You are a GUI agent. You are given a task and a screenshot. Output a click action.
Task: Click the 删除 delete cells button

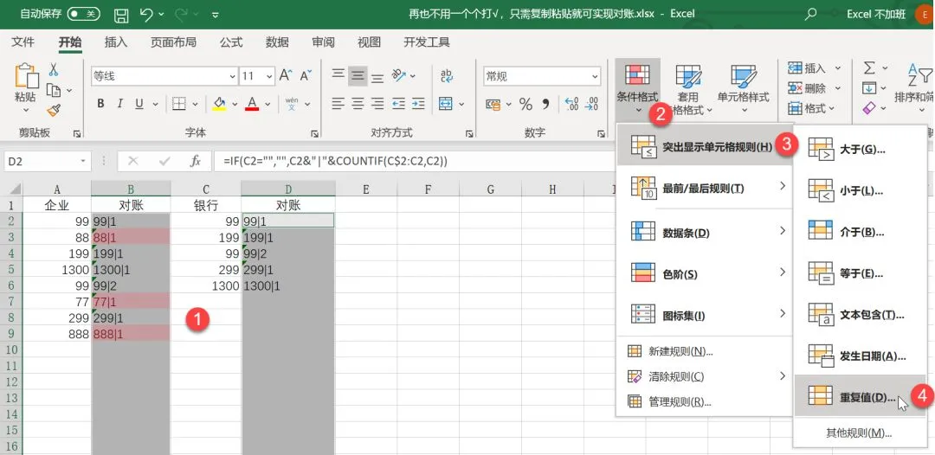[813, 88]
